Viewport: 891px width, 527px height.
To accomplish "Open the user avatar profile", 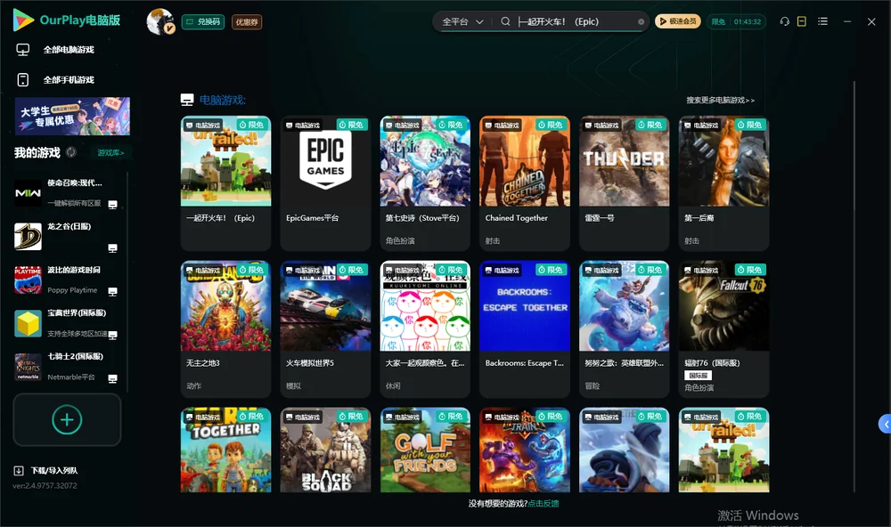I will point(160,21).
